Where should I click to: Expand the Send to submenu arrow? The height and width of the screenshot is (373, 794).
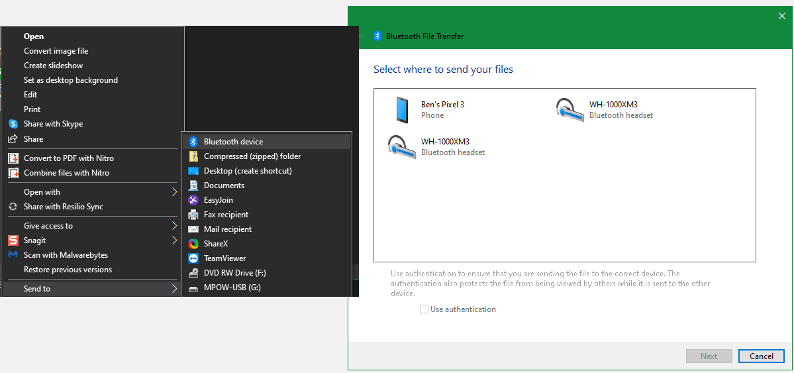click(174, 289)
